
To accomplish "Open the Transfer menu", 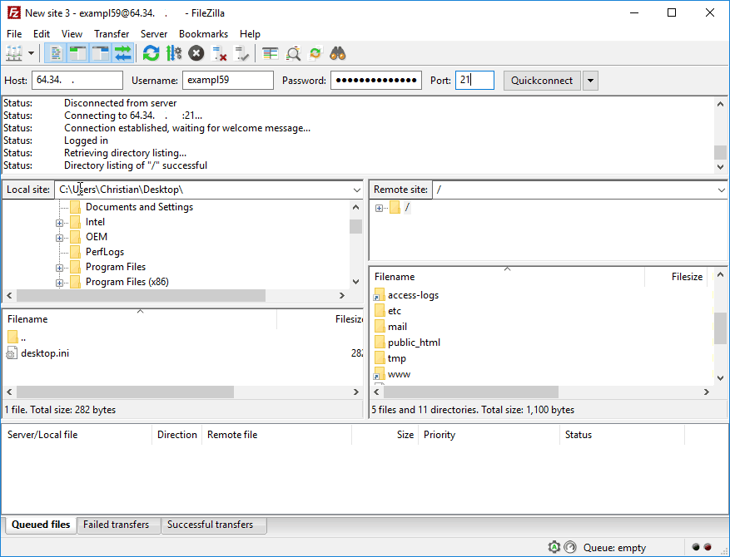I will pos(112,34).
